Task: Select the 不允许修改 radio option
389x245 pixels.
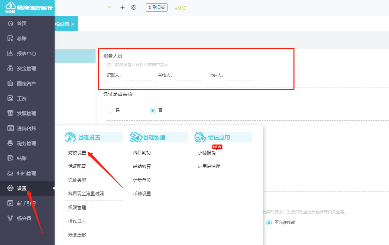Action: (x=269, y=223)
